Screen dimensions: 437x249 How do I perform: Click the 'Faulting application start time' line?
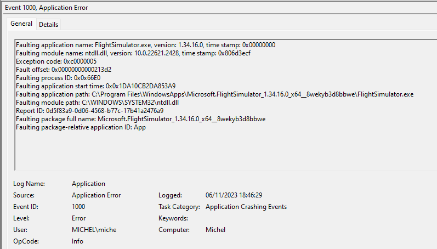point(95,86)
